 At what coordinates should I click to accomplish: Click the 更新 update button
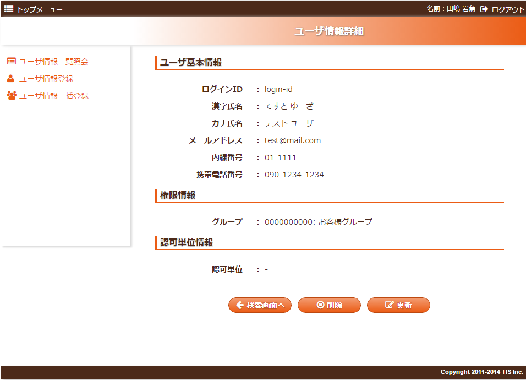coord(398,305)
